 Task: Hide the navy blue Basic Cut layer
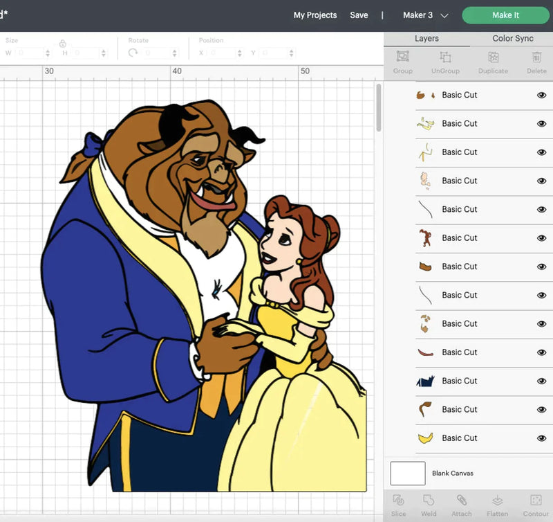[541, 381]
